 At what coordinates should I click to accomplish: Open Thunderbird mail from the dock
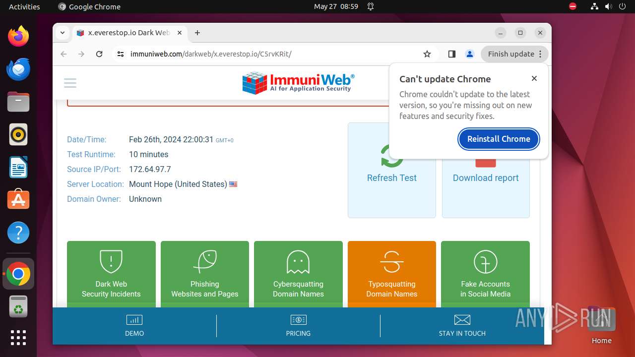(x=18, y=69)
